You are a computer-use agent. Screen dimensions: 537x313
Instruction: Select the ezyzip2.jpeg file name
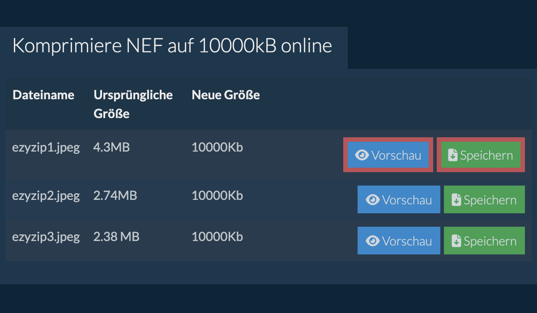click(x=46, y=195)
